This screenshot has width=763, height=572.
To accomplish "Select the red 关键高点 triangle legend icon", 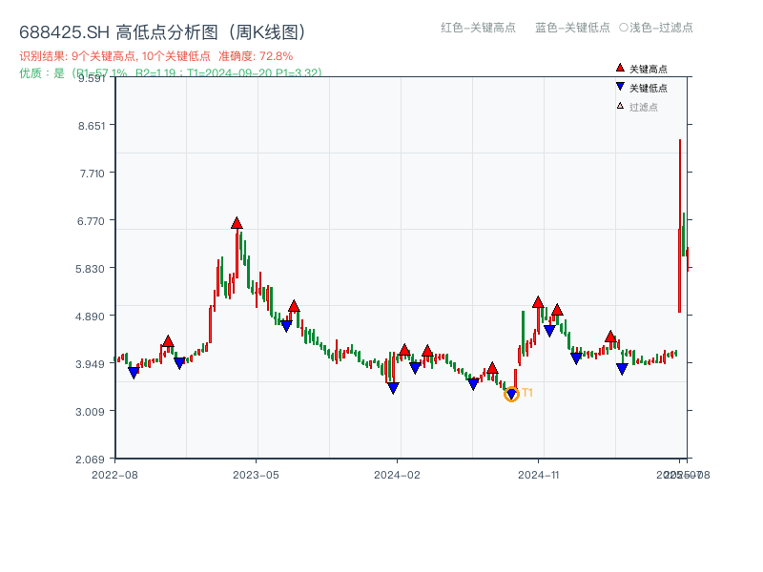I will pos(619,68).
